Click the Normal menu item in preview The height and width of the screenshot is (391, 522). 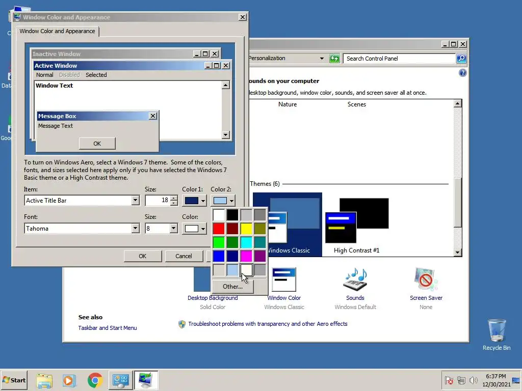(x=45, y=75)
